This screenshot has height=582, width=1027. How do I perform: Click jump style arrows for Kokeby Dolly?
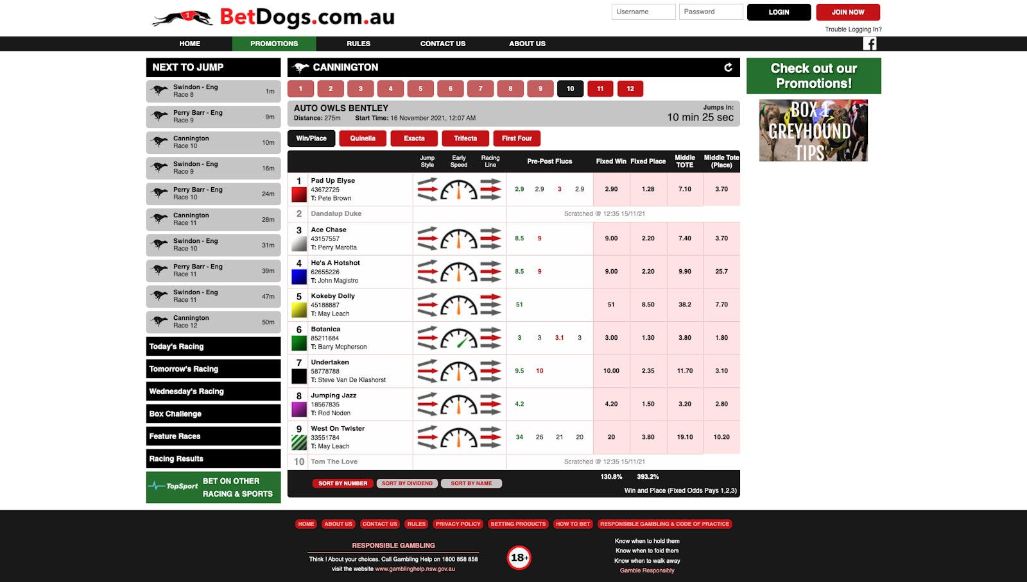[427, 305]
